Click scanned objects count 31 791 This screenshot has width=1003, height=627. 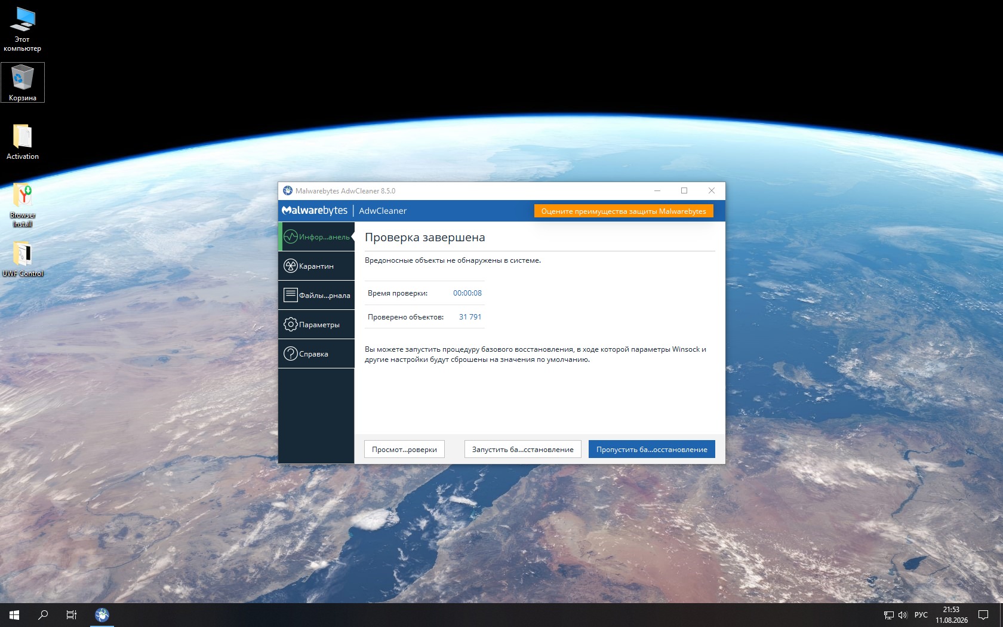[470, 317]
